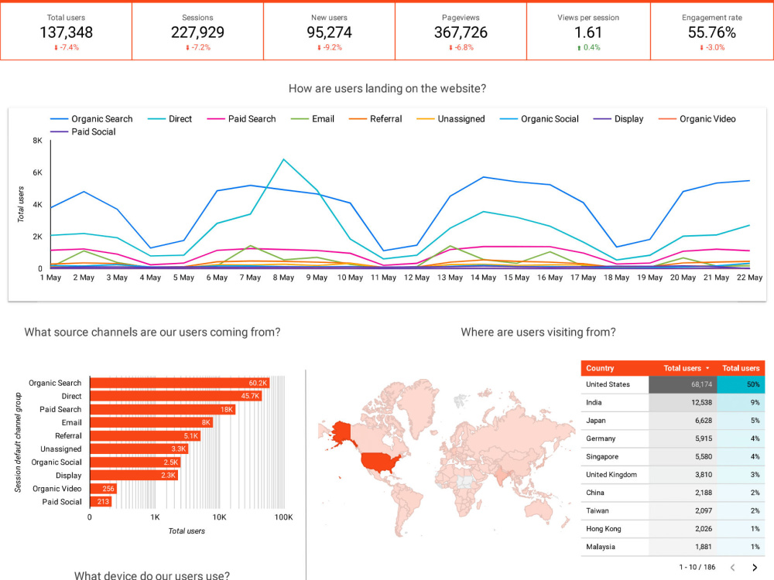Select the Paid Search bar labeled 18K
The width and height of the screenshot is (774, 580).
pyautogui.click(x=163, y=409)
